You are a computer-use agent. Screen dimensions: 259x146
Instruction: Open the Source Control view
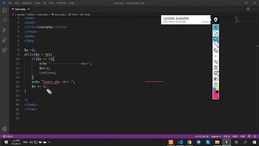4,30
